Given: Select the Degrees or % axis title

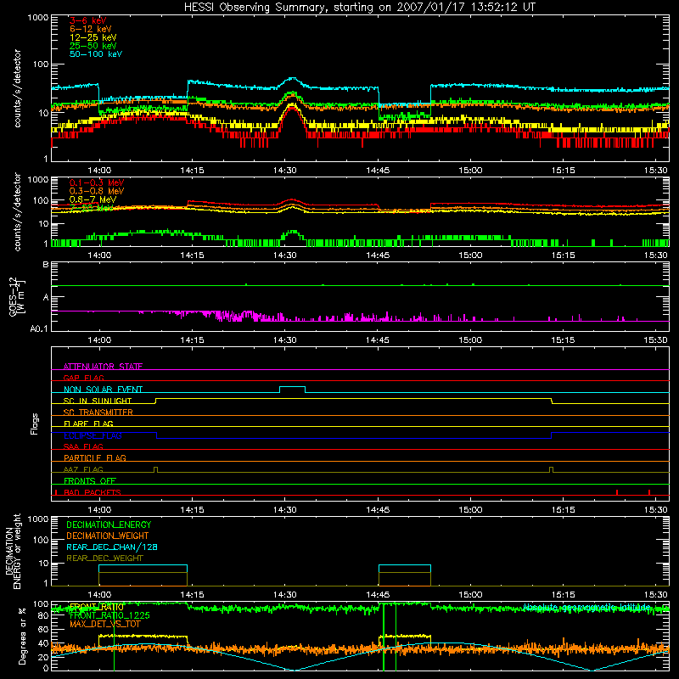Looking at the screenshot, I should pos(23,636).
